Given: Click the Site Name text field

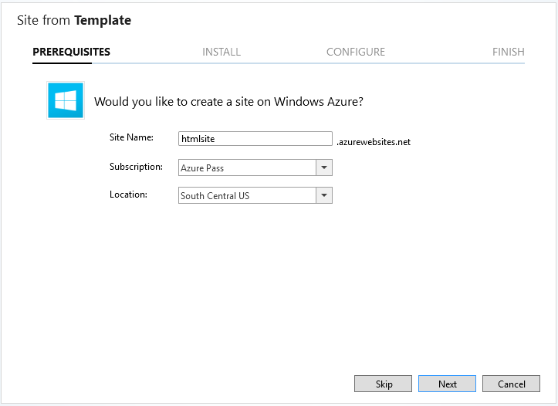Looking at the screenshot, I should [255, 139].
